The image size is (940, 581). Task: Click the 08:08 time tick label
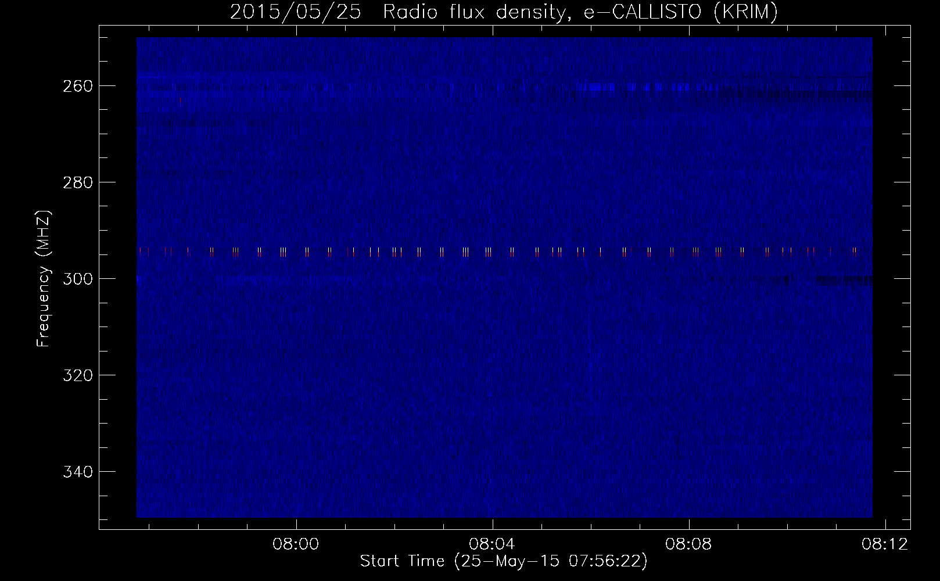point(689,544)
